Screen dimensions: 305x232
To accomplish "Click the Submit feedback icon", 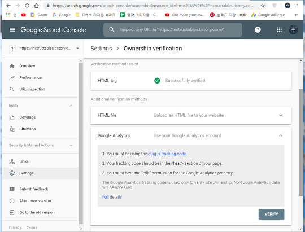I will 12,189.
